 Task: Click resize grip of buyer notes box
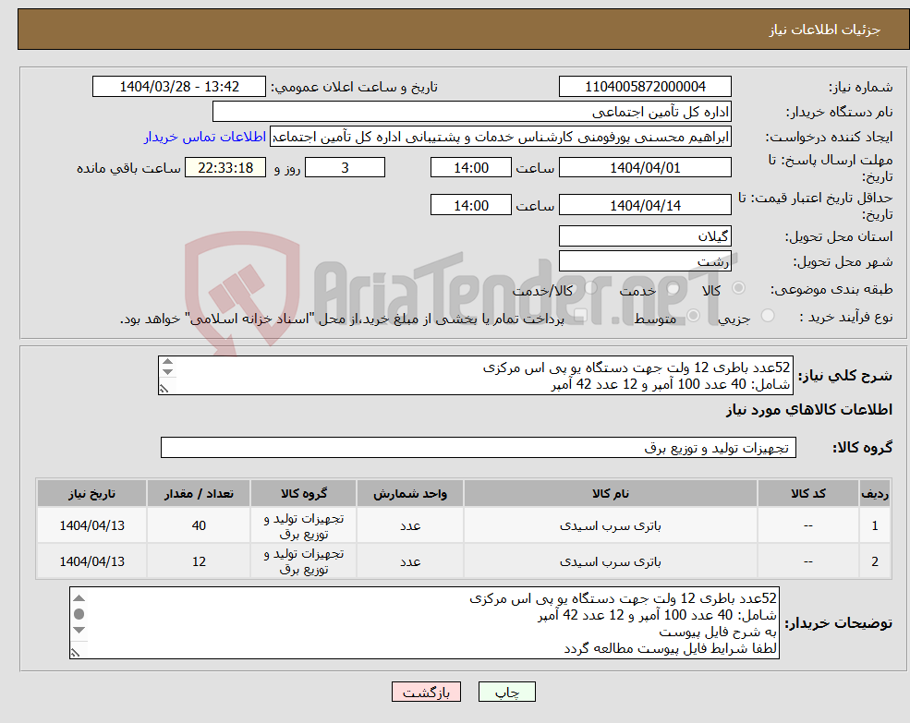[x=76, y=652]
